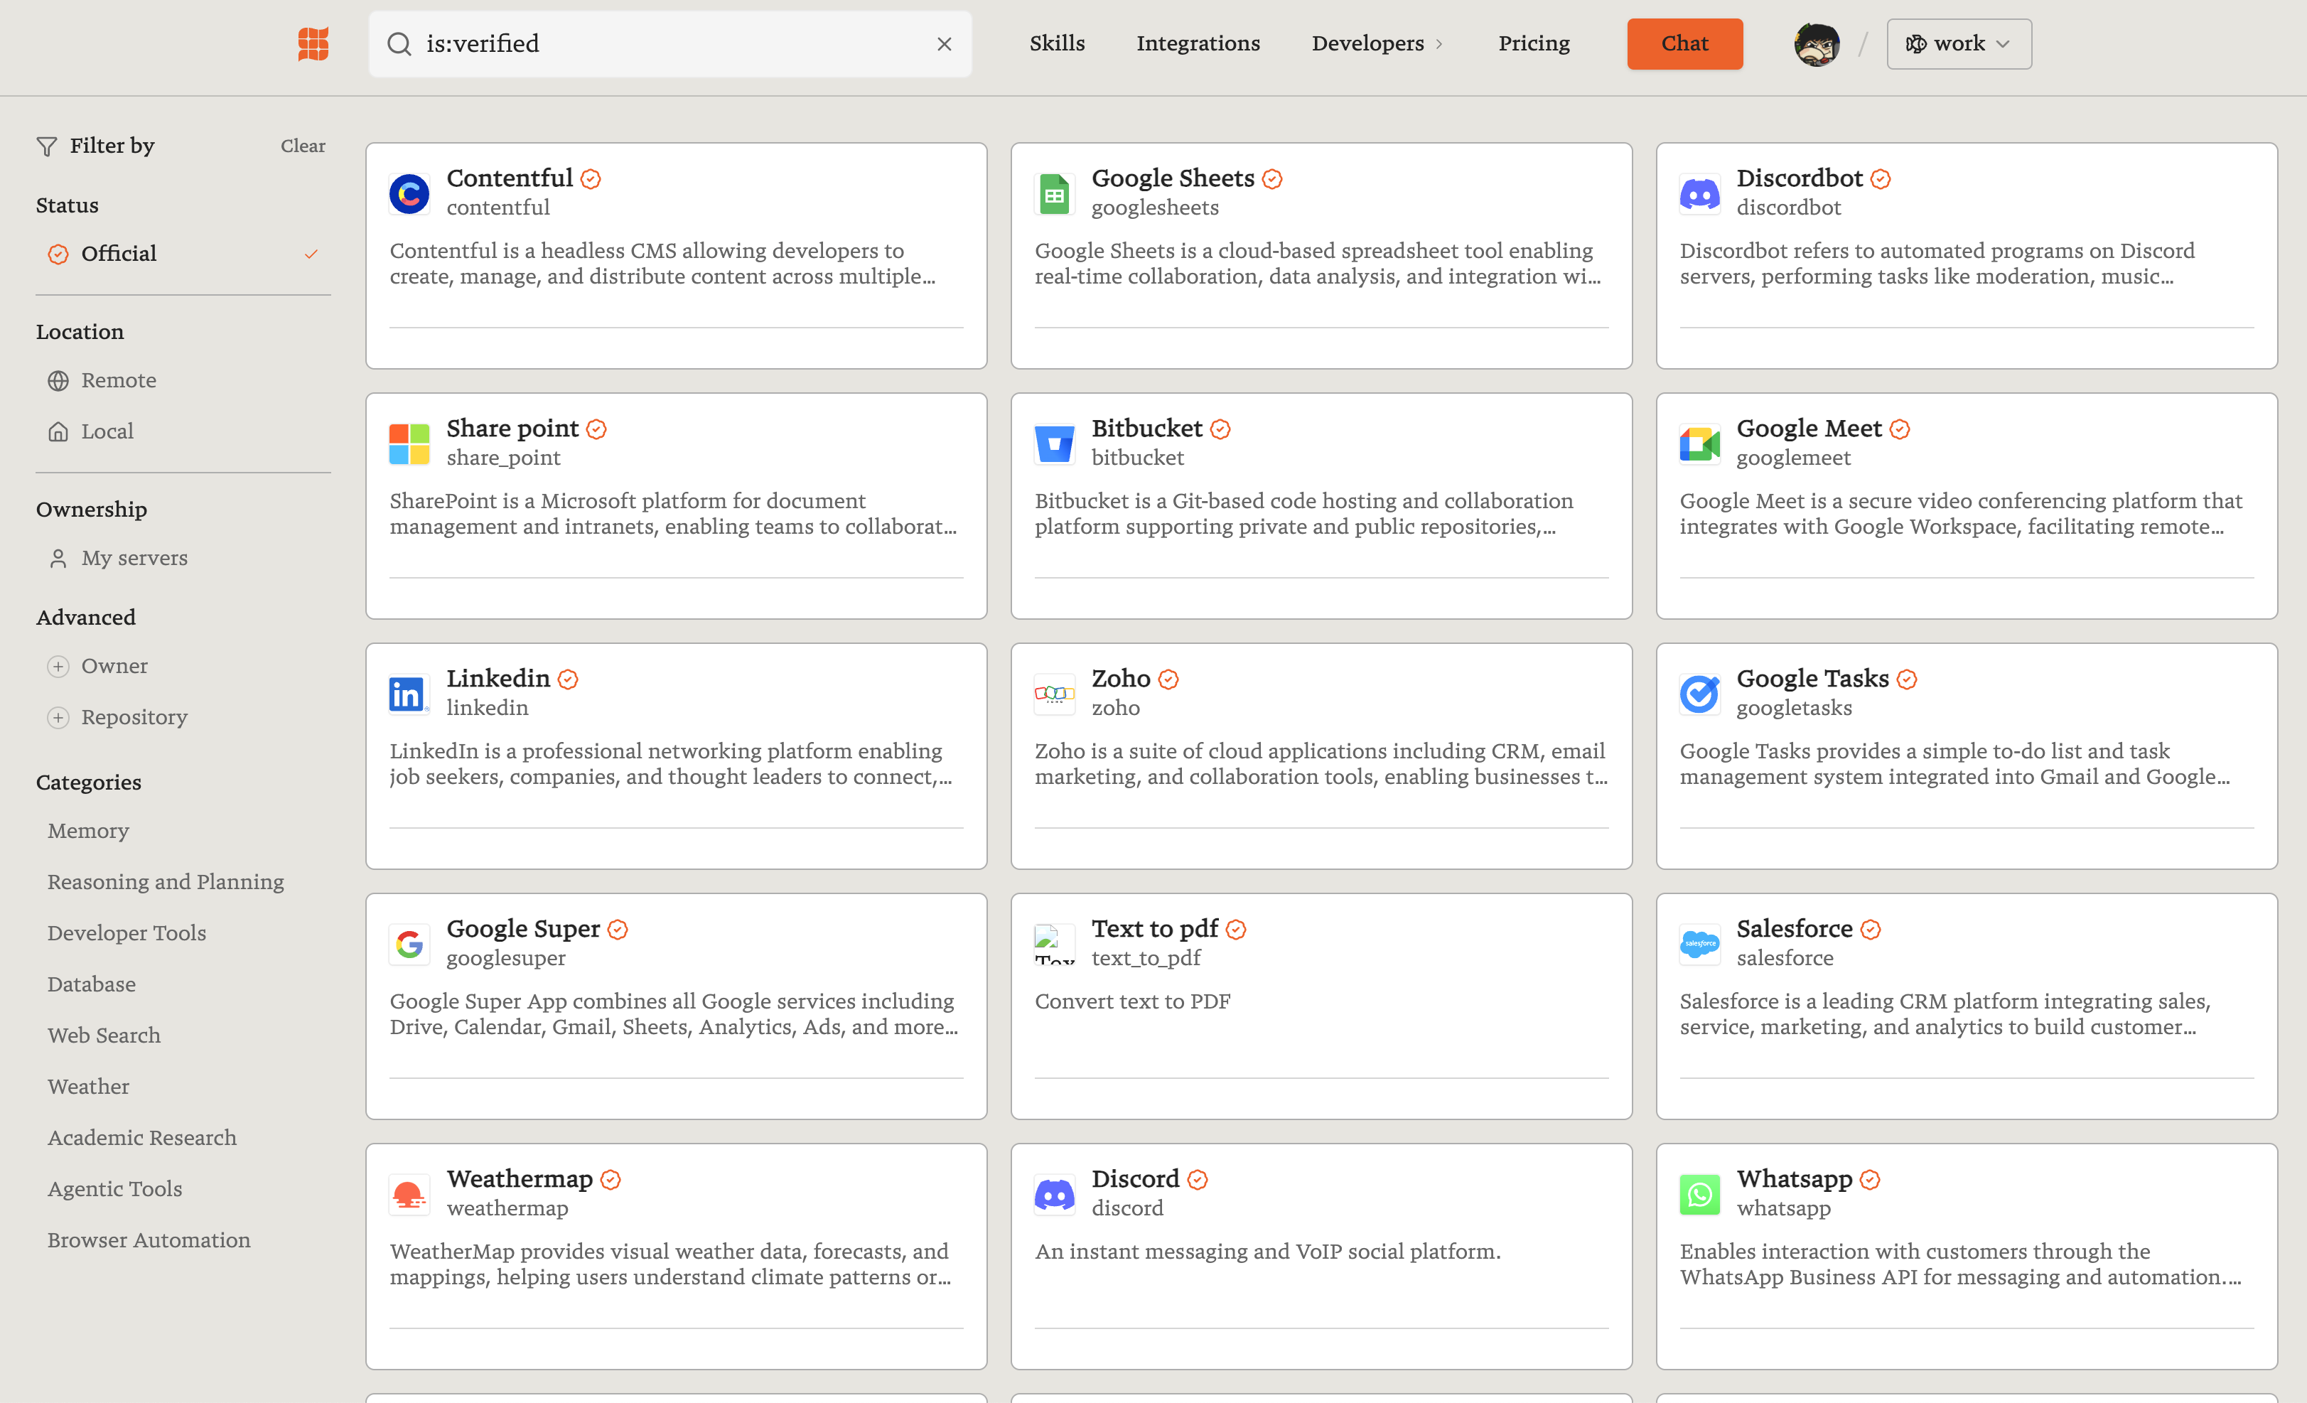Click the Contentful logo icon
Screen dimensions: 2307x1403
(x=409, y=194)
